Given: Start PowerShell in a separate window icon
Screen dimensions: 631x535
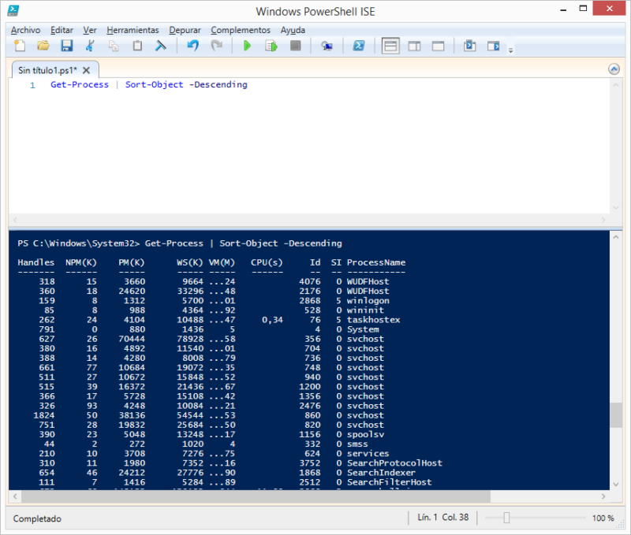Looking at the screenshot, I should 358,46.
